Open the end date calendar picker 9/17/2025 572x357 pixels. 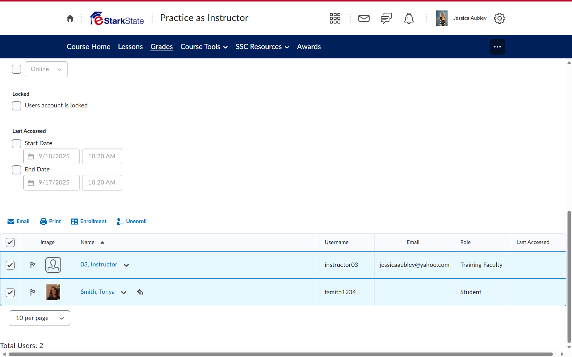click(52, 183)
